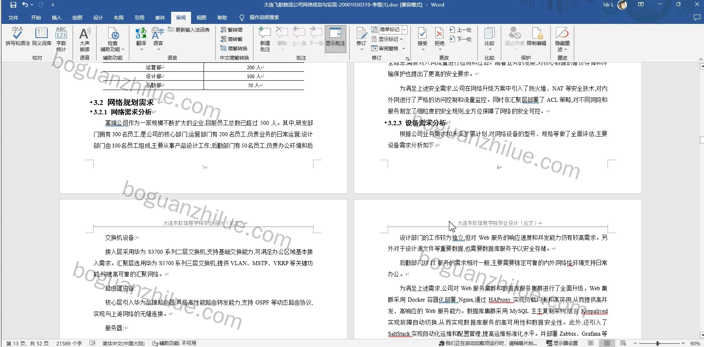Open 限制编辑 restrict editing
The width and height of the screenshot is (704, 347).
(x=537, y=36)
